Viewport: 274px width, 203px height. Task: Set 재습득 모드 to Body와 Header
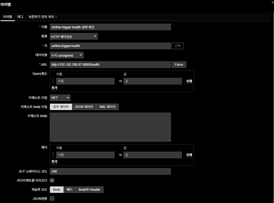click(89, 190)
